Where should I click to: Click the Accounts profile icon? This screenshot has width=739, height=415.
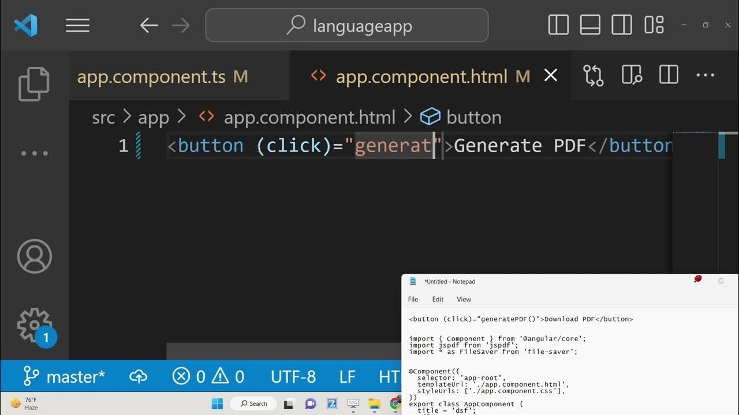34,256
